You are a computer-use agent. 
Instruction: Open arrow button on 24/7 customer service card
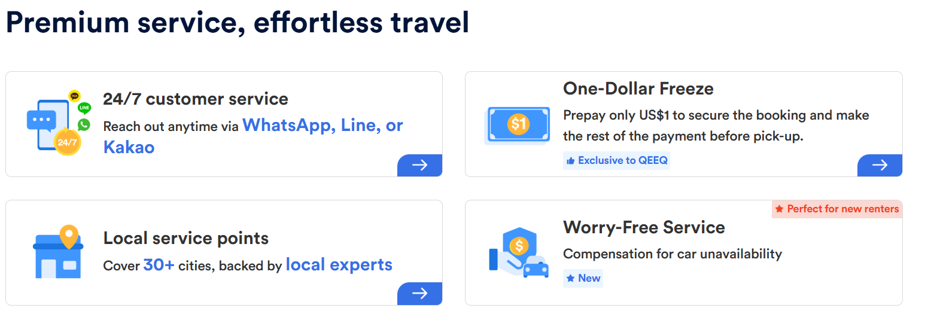419,165
